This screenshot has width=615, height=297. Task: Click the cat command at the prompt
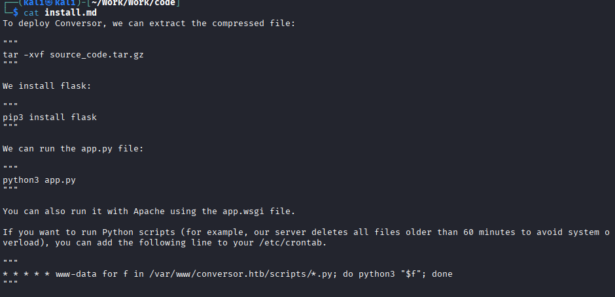[31, 12]
